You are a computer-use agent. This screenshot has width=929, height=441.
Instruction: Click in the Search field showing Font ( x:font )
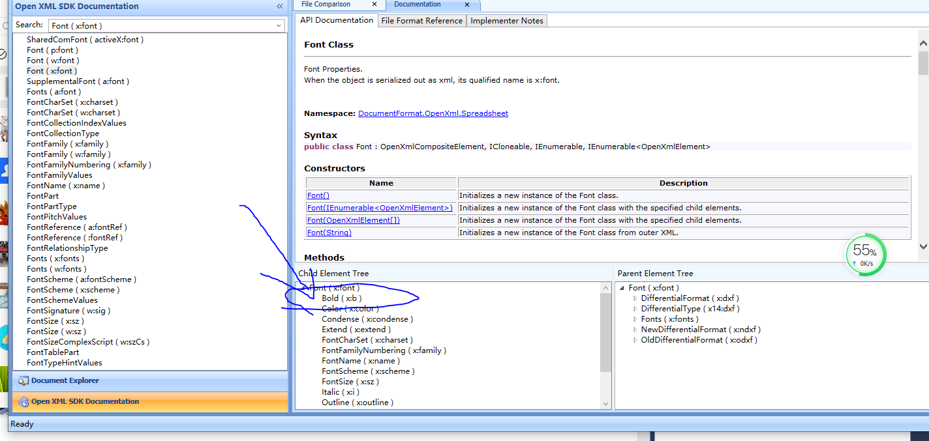[161, 25]
